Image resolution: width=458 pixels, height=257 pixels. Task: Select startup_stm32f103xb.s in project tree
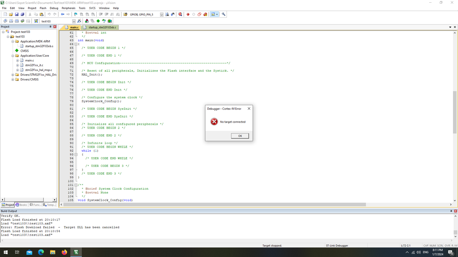click(x=39, y=46)
